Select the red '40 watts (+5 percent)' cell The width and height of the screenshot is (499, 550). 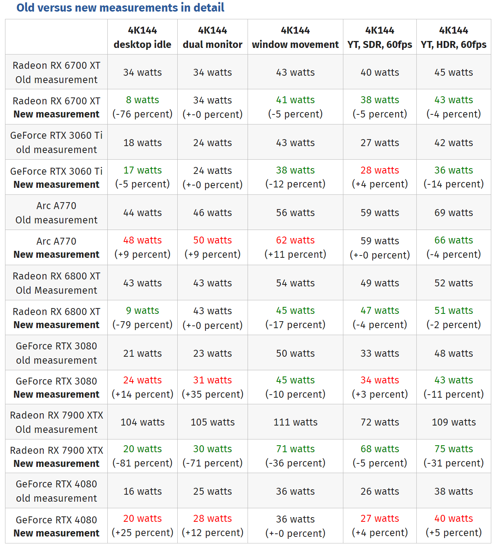[x=453, y=526]
